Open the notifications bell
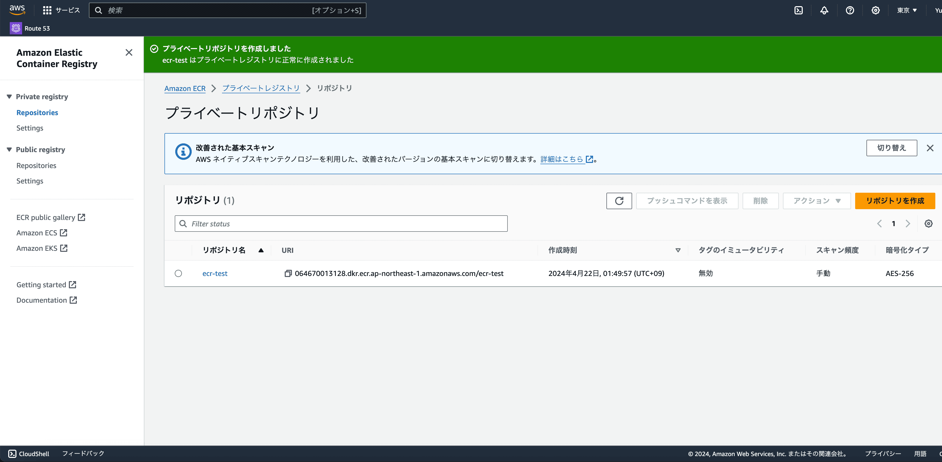Screen dimensions: 942x462 coord(824,10)
